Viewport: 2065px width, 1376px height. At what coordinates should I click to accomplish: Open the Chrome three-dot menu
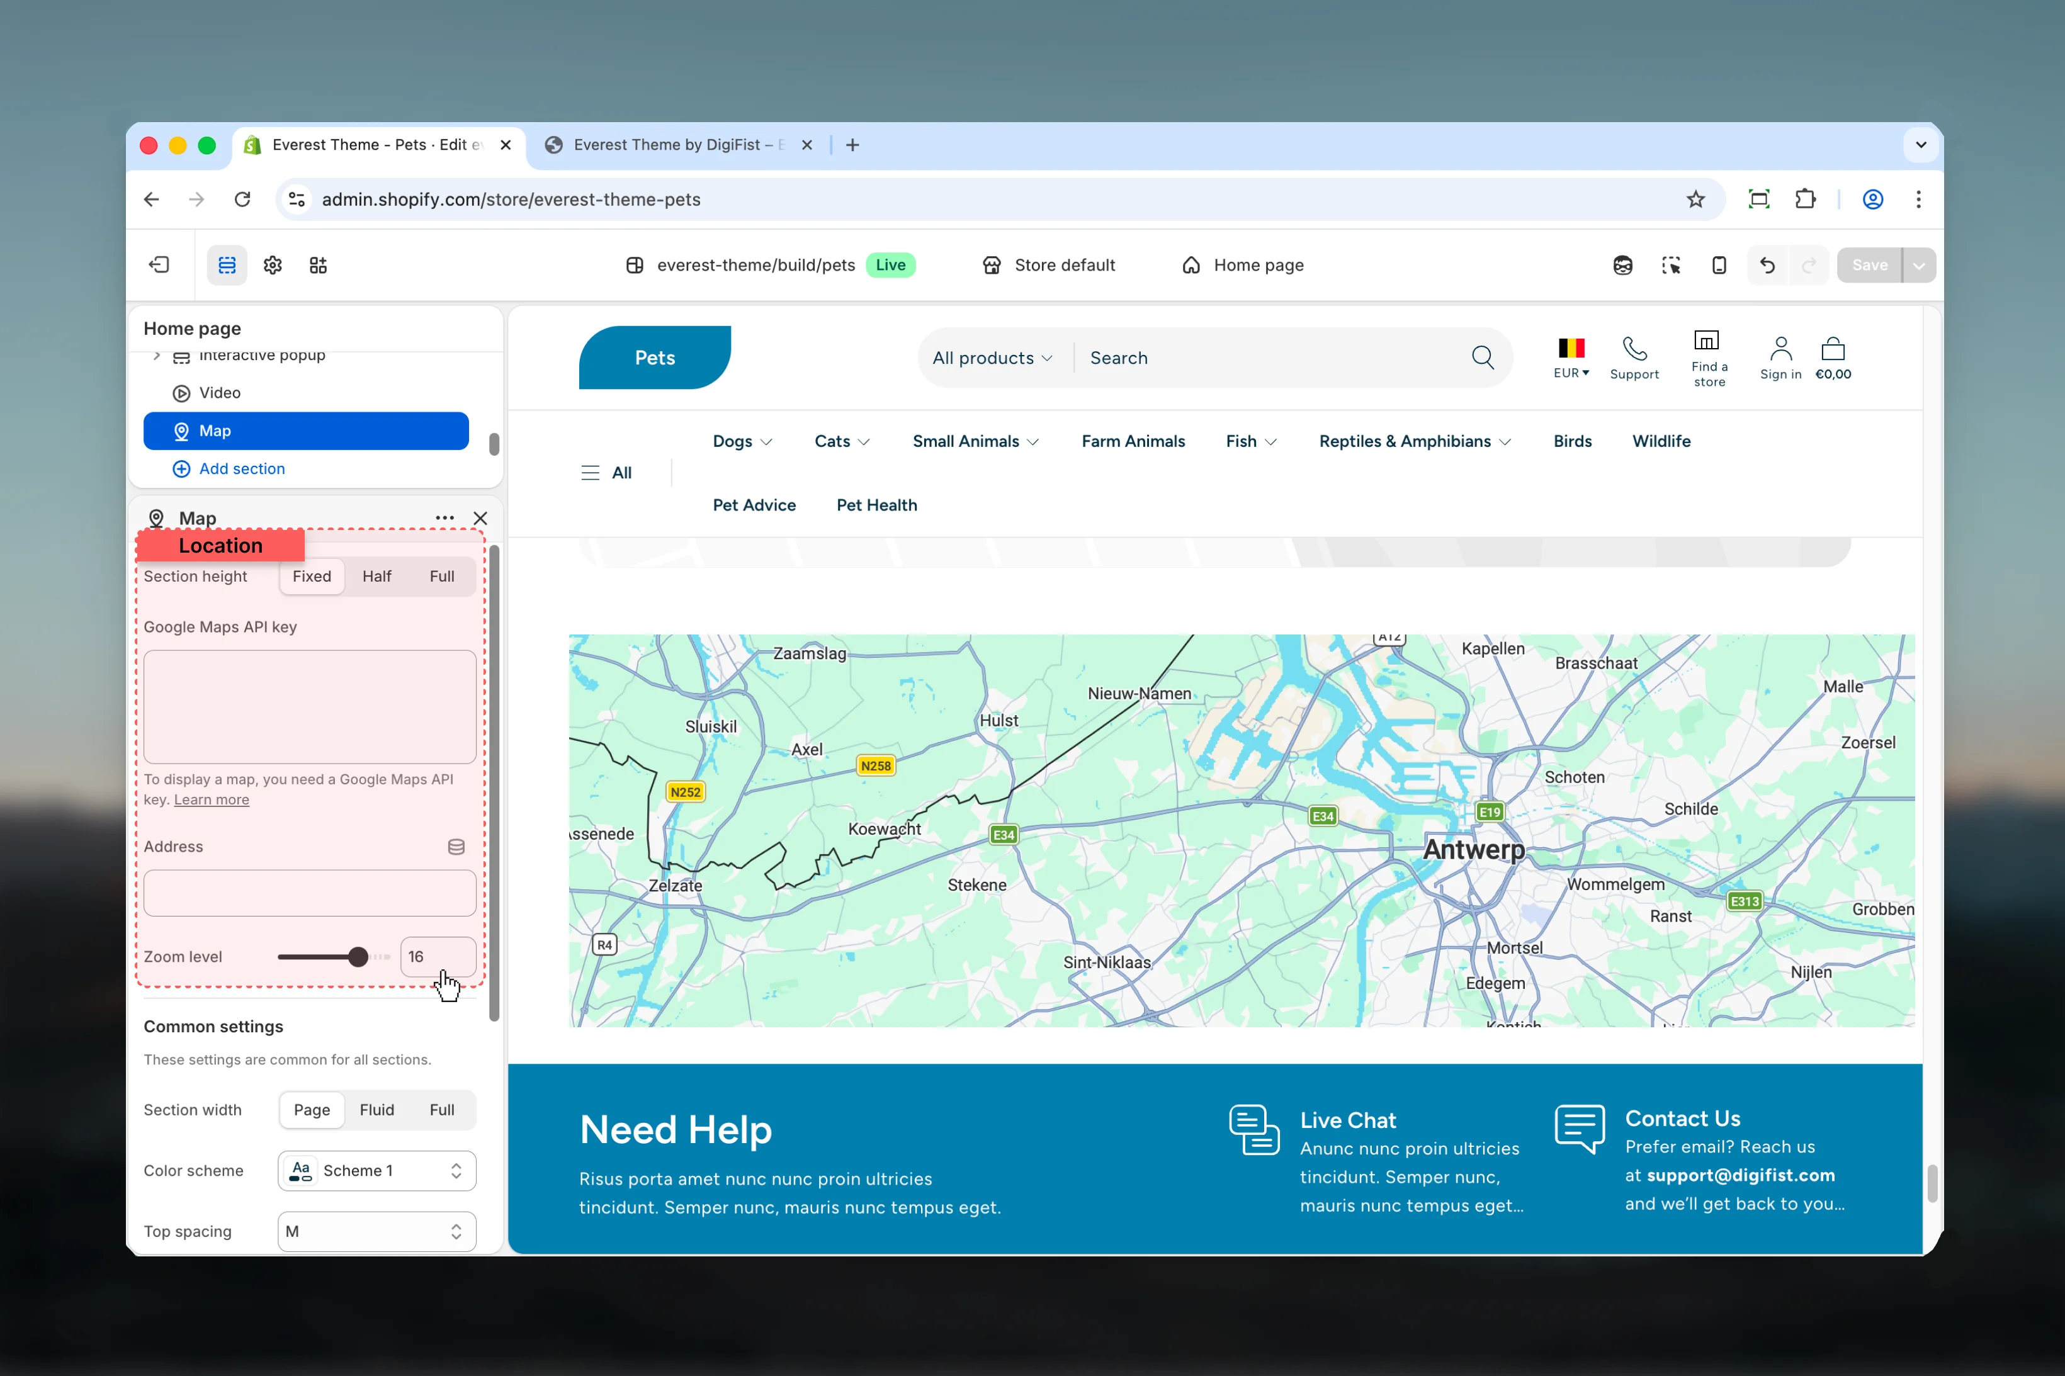(1918, 199)
